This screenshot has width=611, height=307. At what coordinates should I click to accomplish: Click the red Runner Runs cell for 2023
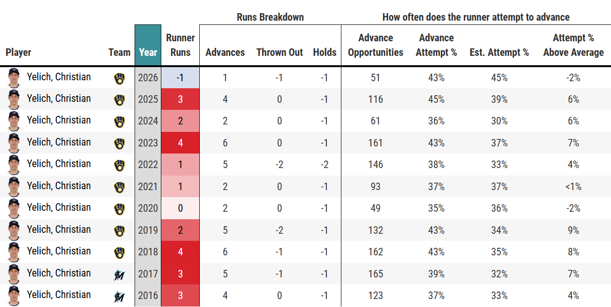181,143
